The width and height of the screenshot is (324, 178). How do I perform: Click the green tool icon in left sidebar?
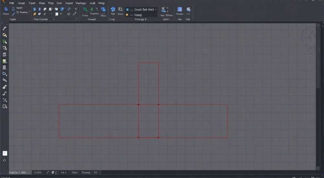click(x=5, y=42)
